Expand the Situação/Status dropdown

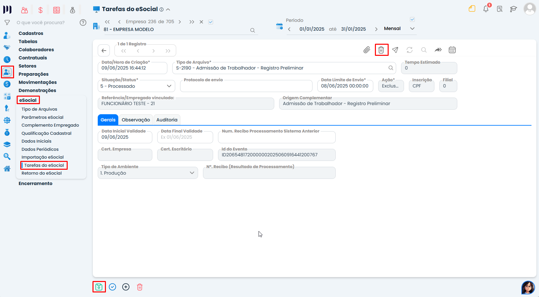click(x=169, y=86)
